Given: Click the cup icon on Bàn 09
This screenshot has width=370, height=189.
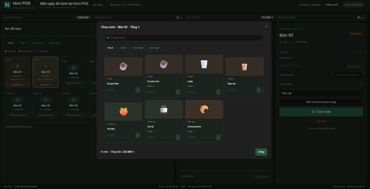Looking at the screenshot, I should pos(74,100).
